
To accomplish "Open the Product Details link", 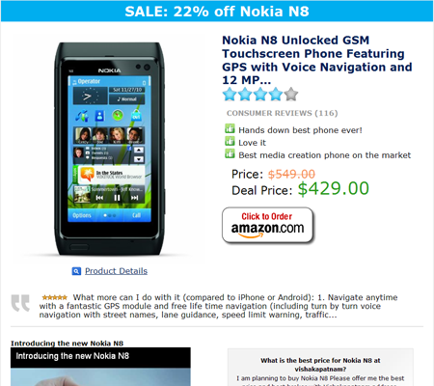I will click(116, 271).
